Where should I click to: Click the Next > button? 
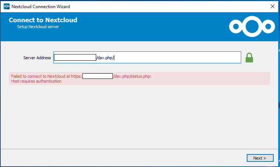point(260,158)
